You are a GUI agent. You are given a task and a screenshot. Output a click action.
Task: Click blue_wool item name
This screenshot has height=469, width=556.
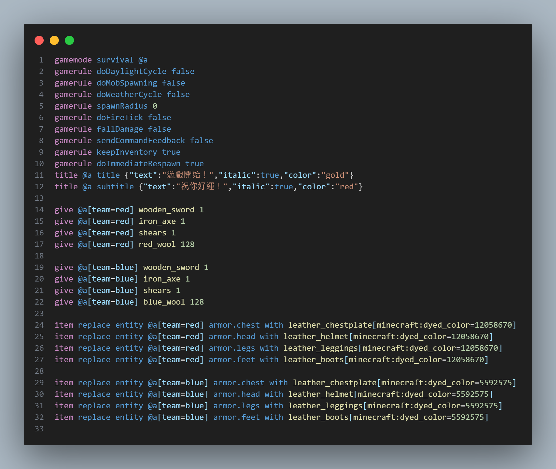click(x=164, y=302)
